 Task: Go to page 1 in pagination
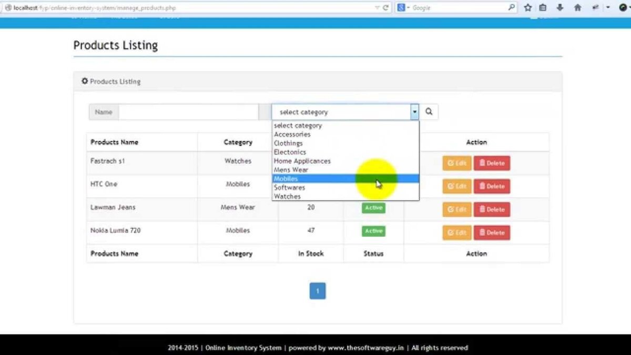pyautogui.click(x=318, y=291)
